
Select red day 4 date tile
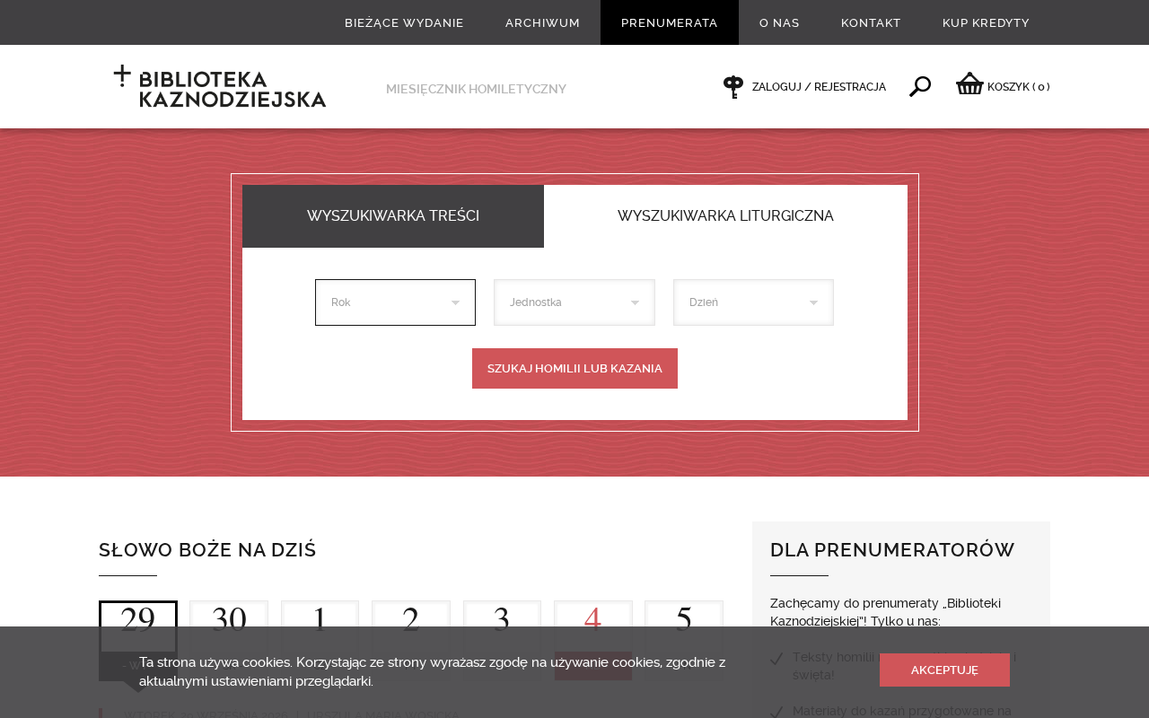click(592, 619)
